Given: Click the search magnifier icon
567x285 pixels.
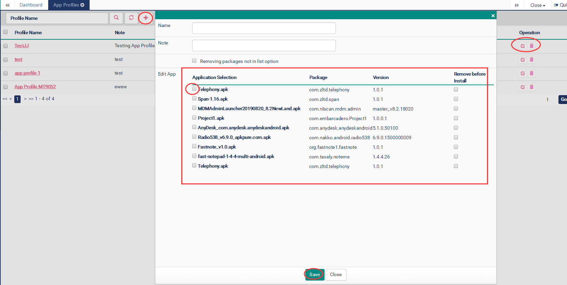Looking at the screenshot, I should click(116, 18).
